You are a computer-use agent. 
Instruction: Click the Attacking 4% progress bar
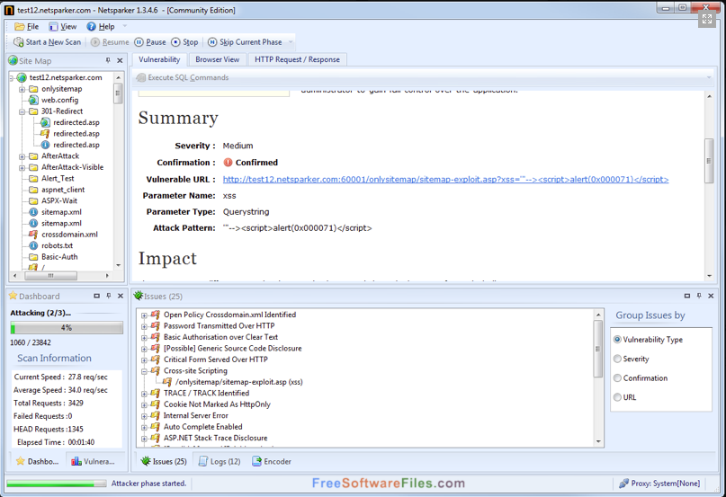click(67, 328)
